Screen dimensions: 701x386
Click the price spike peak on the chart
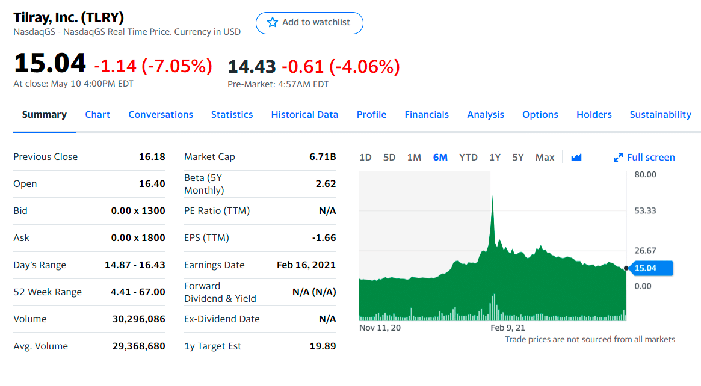(x=492, y=197)
